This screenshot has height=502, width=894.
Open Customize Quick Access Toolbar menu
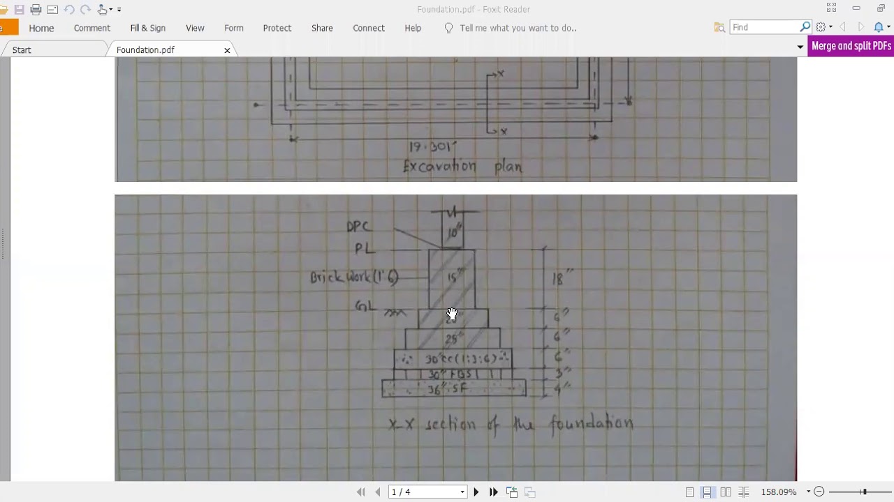click(x=119, y=10)
